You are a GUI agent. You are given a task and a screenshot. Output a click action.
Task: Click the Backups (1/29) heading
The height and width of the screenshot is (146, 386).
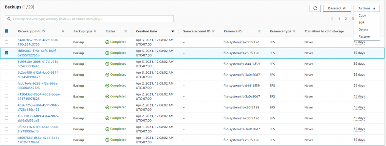coord(20,7)
